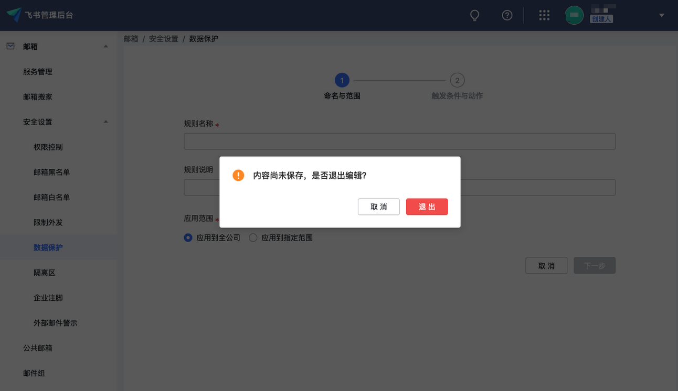This screenshot has width=678, height=391.
Task: Open the app grid launcher icon
Action: (x=544, y=15)
